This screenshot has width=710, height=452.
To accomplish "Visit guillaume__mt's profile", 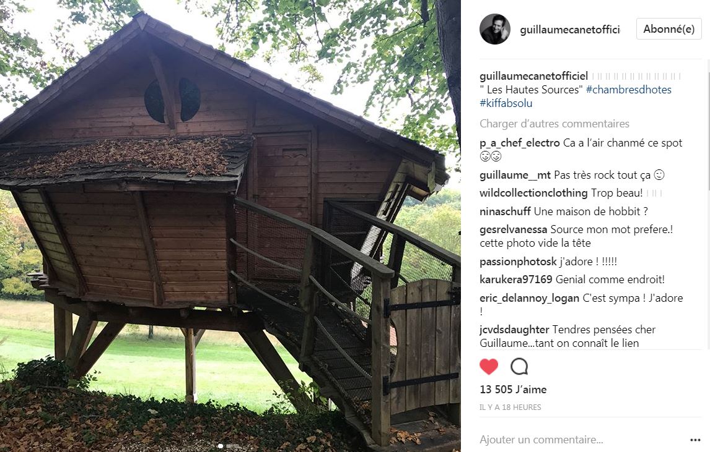I will [x=515, y=175].
